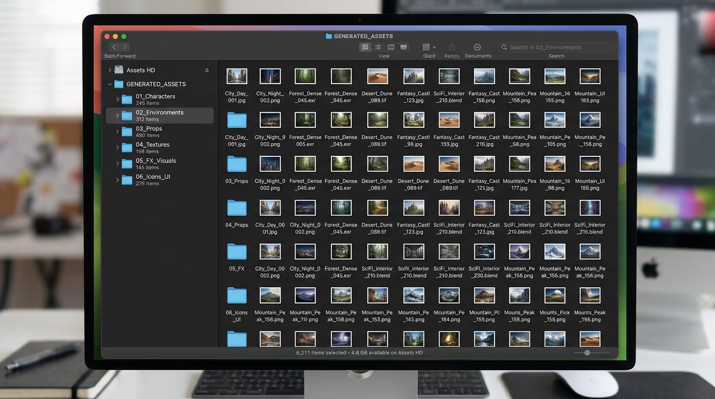Select 04_Textures in the sidebar
715x399 pixels.
click(152, 145)
